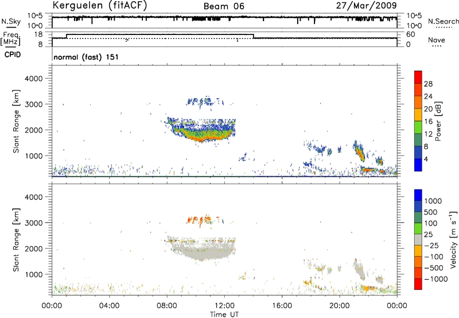Click the red bottom segment of velocity colorbar
The width and height of the screenshot is (459, 318).
tap(418, 284)
